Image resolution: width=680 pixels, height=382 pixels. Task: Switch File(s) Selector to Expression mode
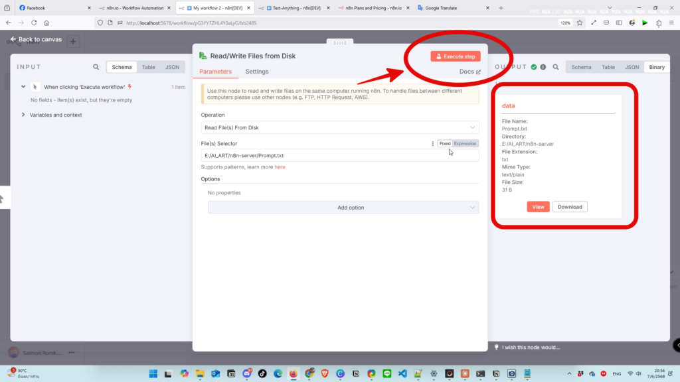(x=465, y=143)
